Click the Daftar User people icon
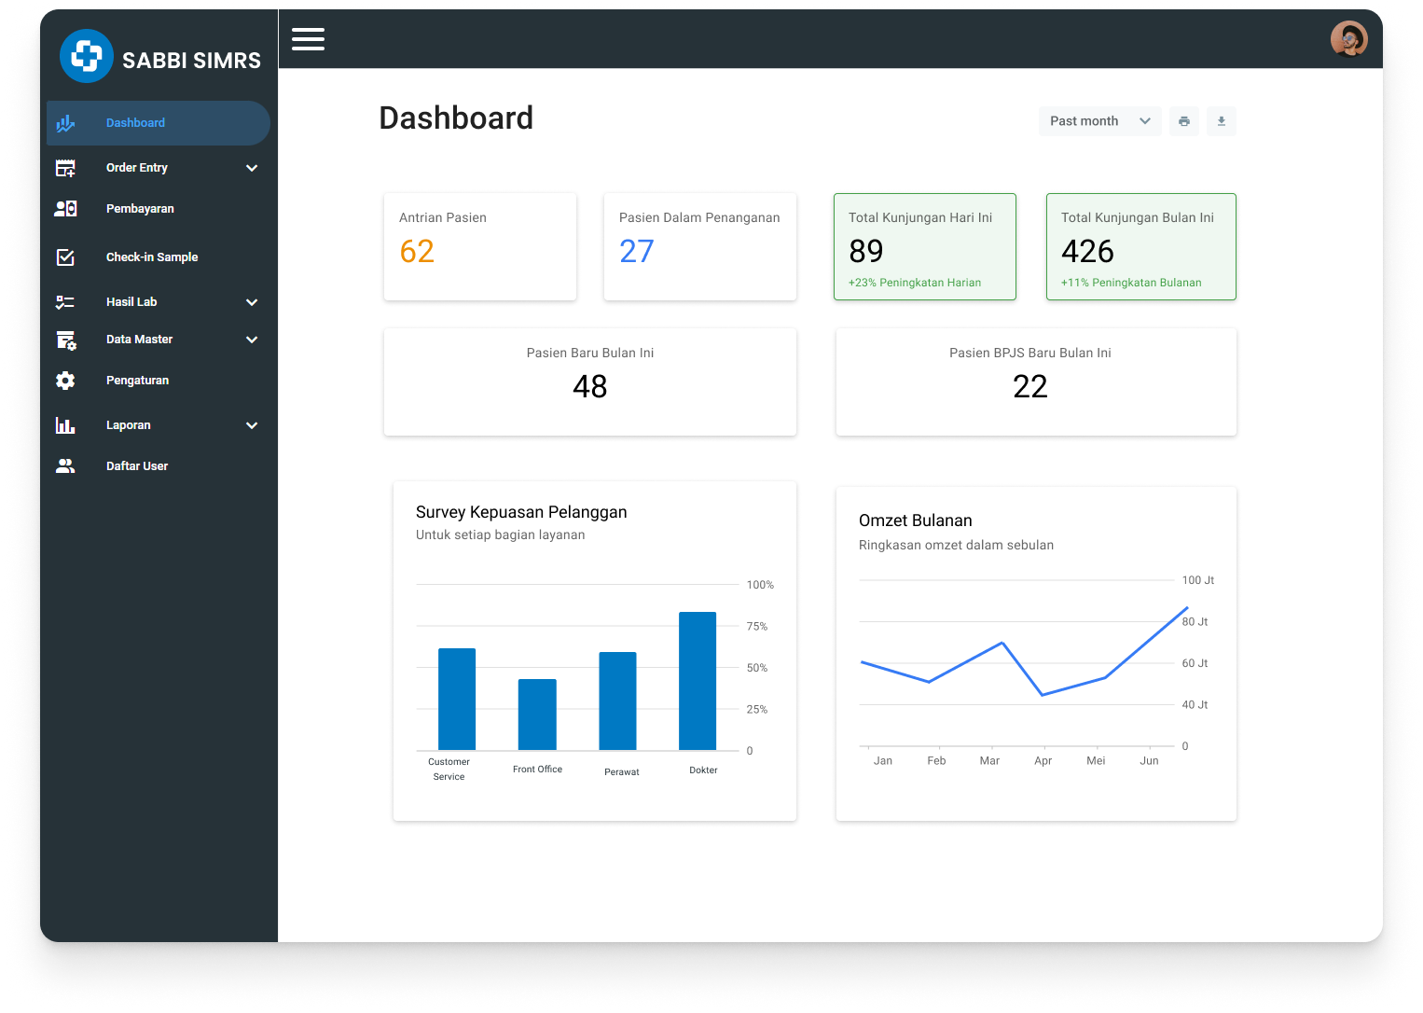Image resolution: width=1423 pixels, height=1013 pixels. click(x=65, y=466)
